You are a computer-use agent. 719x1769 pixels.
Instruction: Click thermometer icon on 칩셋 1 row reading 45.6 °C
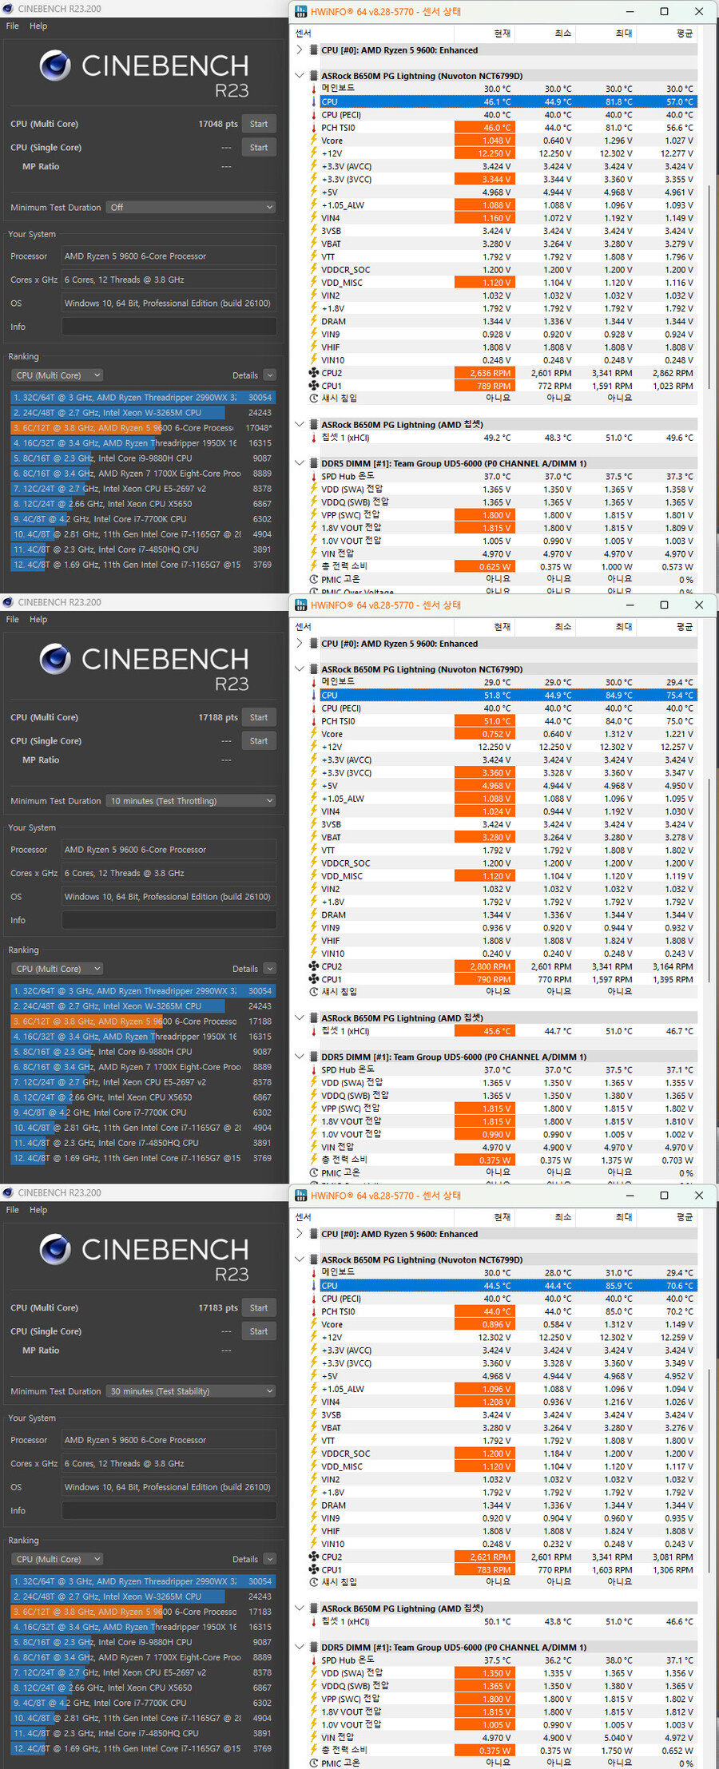point(314,1031)
